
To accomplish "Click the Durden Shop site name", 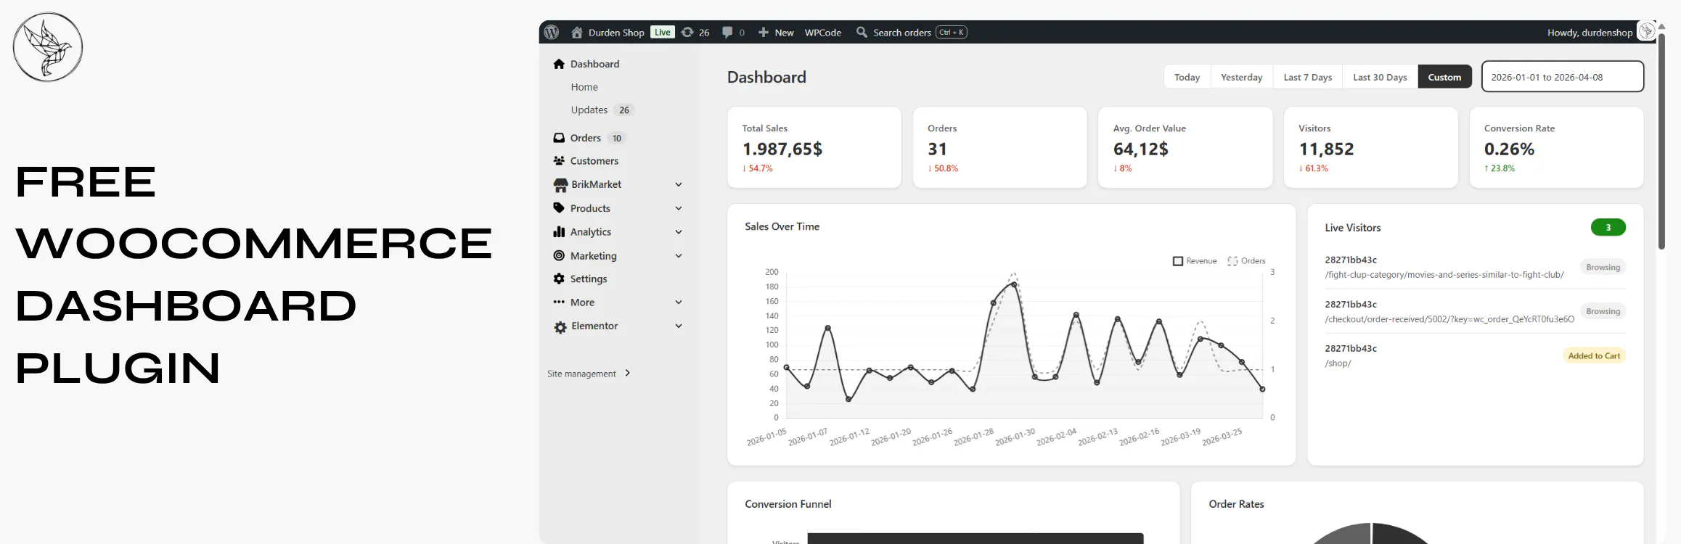I will point(616,33).
